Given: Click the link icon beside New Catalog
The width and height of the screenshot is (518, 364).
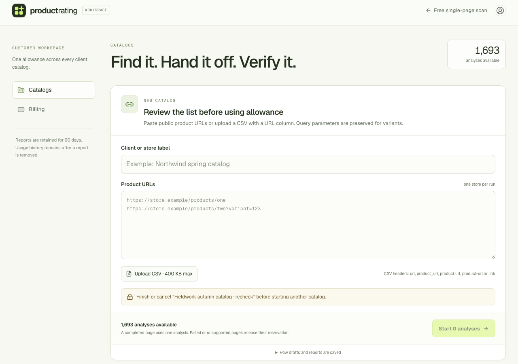Looking at the screenshot, I should [129, 104].
